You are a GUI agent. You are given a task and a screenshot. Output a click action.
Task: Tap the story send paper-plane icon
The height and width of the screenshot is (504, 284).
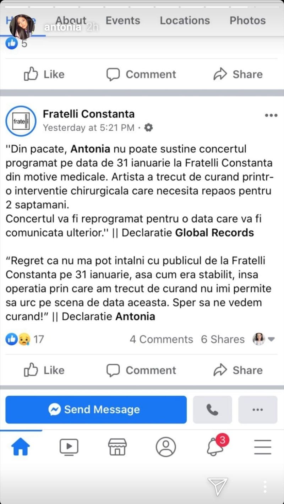tap(218, 486)
